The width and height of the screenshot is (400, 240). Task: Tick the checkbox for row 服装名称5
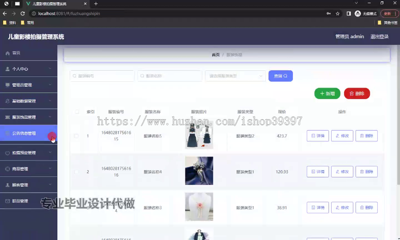(76, 136)
